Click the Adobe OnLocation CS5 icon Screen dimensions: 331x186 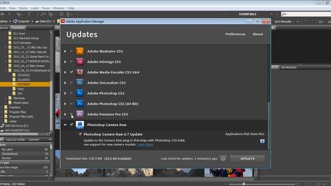(x=80, y=83)
